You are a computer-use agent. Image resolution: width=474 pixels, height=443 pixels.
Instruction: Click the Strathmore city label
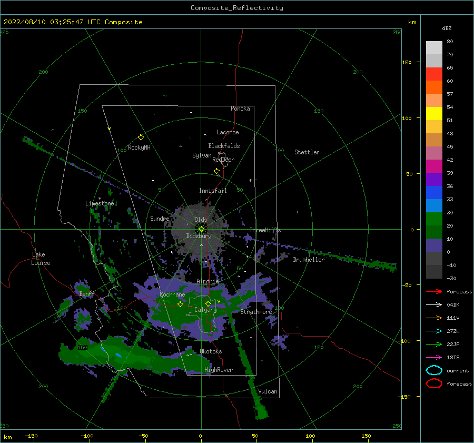[x=256, y=312]
